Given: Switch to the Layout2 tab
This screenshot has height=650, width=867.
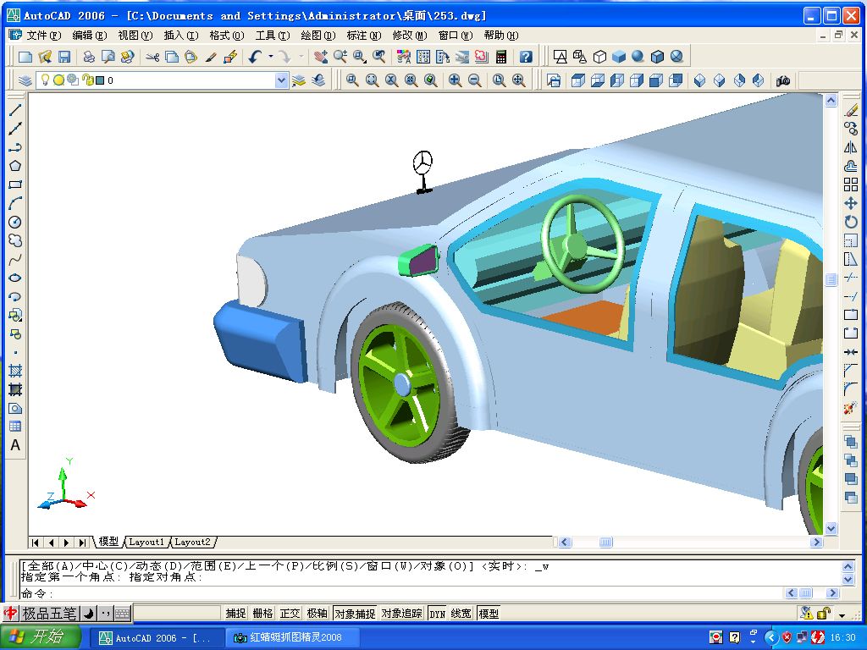Looking at the screenshot, I should click(x=192, y=543).
